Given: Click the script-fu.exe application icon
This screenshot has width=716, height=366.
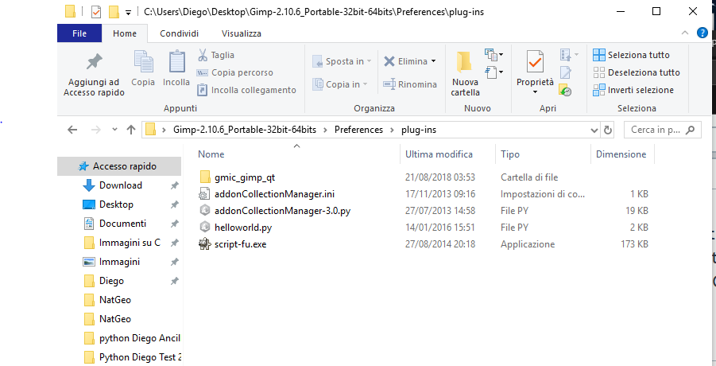Looking at the screenshot, I should coord(205,244).
